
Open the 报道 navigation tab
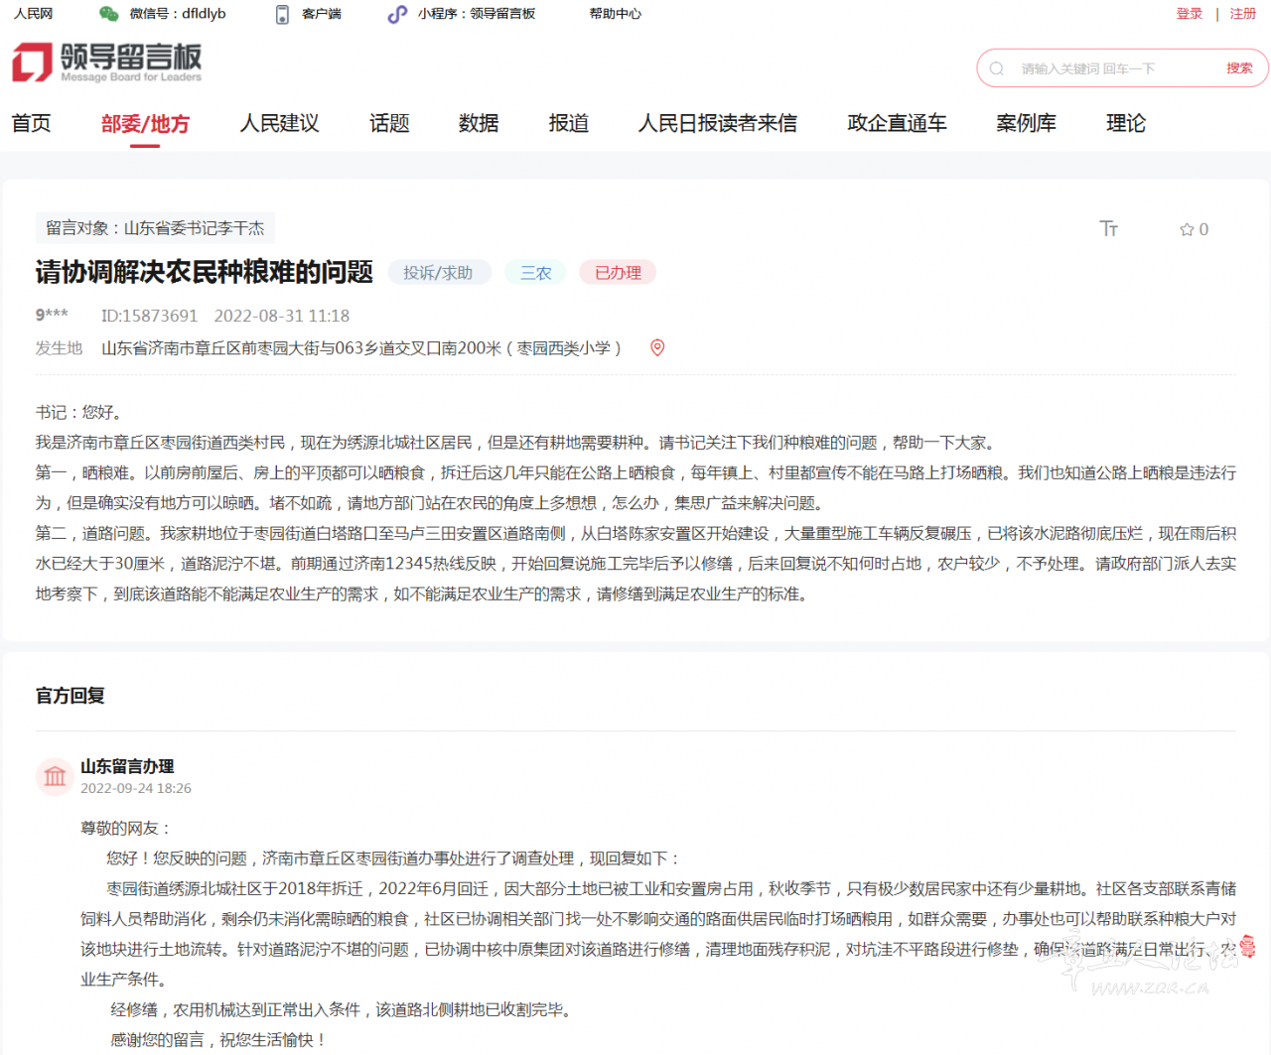pos(569,123)
